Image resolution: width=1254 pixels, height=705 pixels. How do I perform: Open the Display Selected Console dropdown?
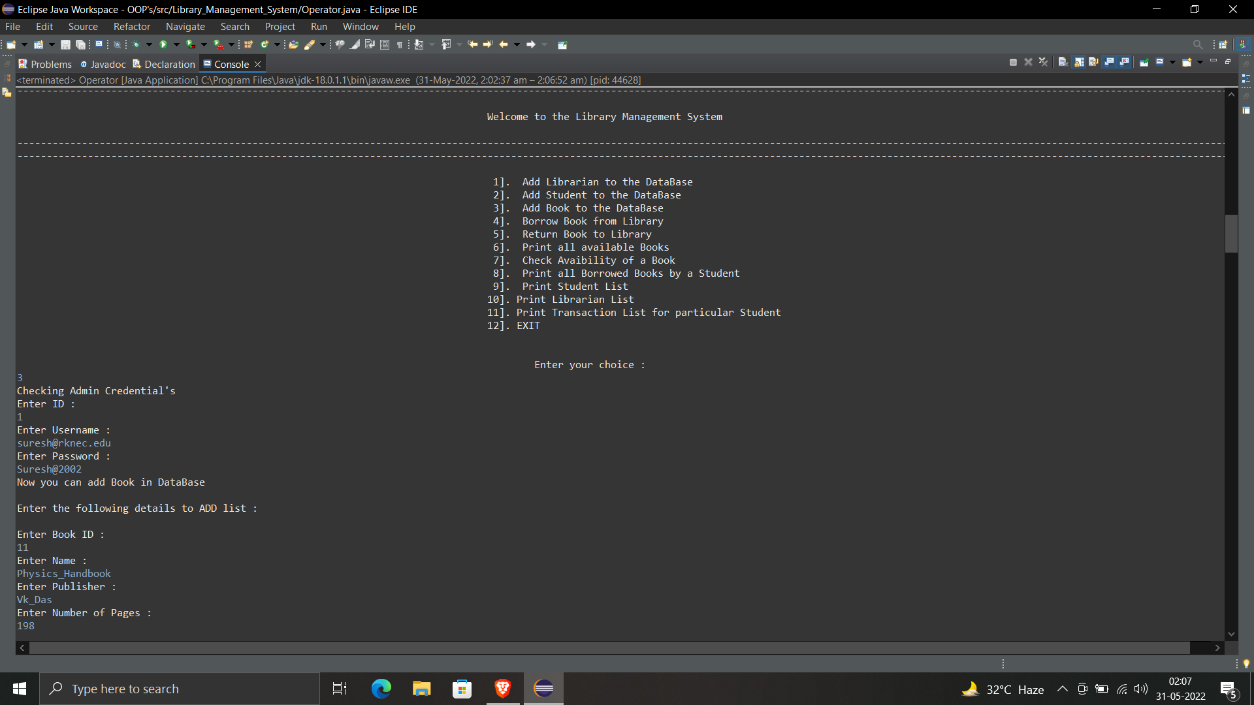pyautogui.click(x=1172, y=62)
